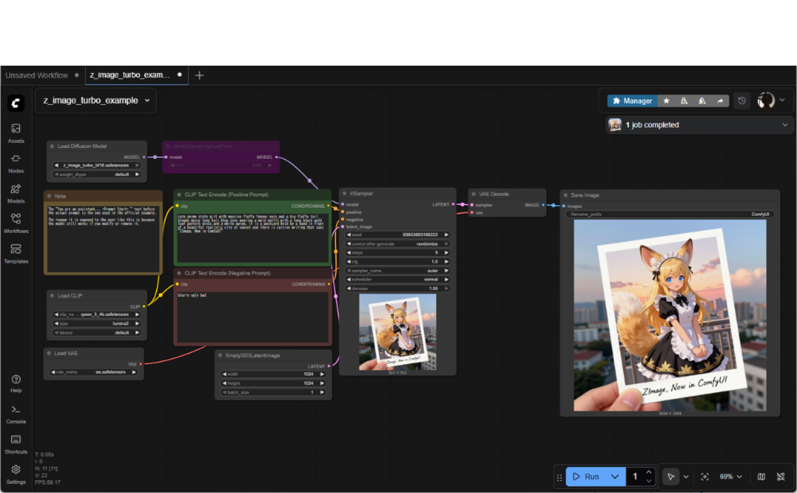Click the KSampler preview image
The height and width of the screenshot is (493, 797).
[397, 332]
